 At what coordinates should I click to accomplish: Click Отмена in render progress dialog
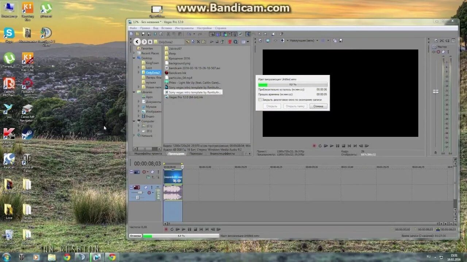[318, 106]
